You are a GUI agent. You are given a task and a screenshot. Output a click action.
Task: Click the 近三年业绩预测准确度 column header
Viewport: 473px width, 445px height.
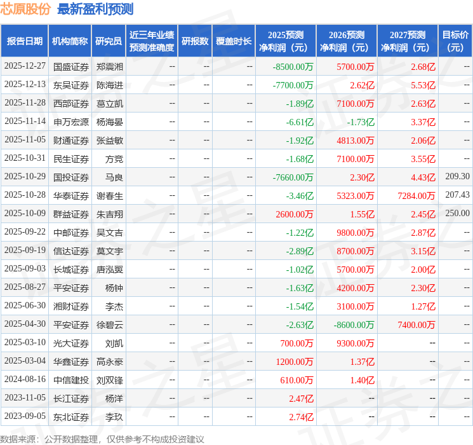[x=151, y=41]
